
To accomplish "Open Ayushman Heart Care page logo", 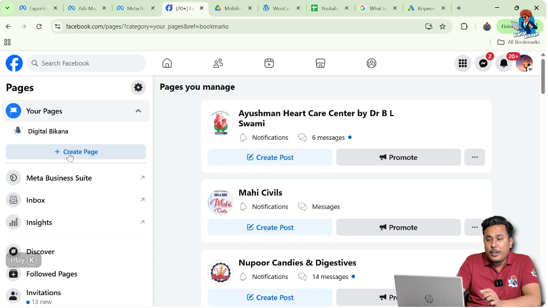I will coord(221,122).
